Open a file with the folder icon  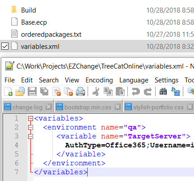coord(20,91)
